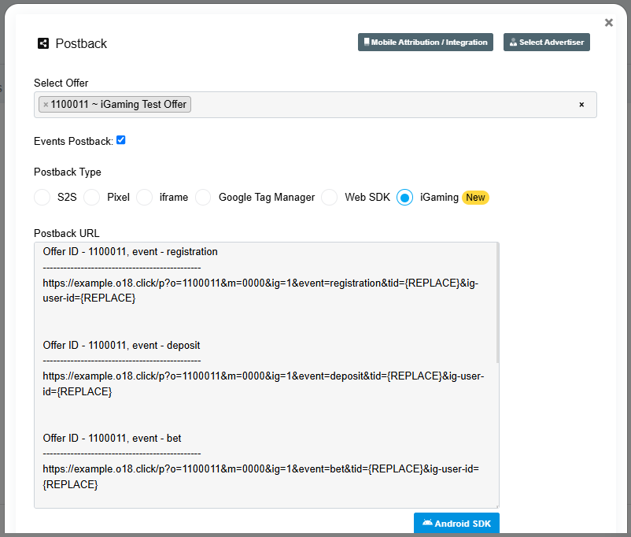Select the iframe radio option
The width and height of the screenshot is (631, 537).
pos(145,198)
